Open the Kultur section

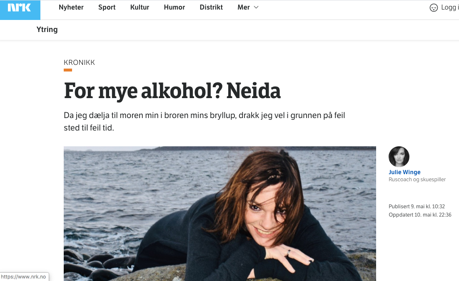tap(140, 7)
